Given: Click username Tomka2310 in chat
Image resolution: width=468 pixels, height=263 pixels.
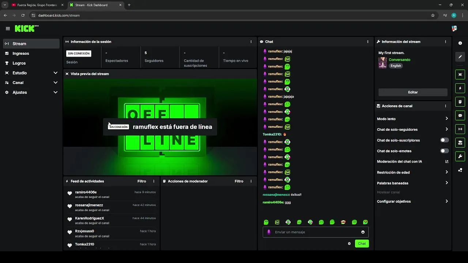Looking at the screenshot, I should tap(272, 134).
